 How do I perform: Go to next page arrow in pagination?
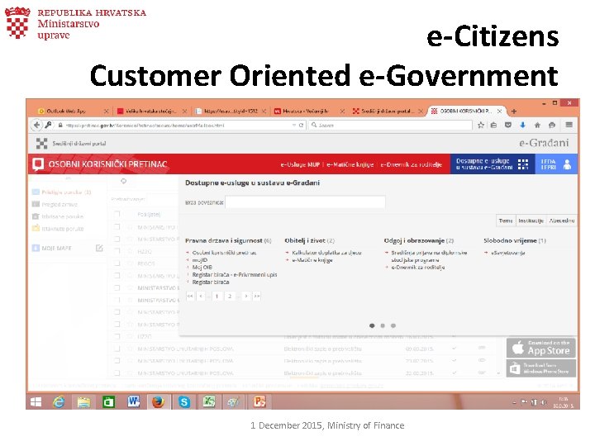coord(246,296)
